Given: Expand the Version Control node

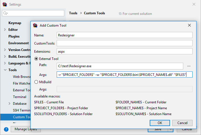Looking at the screenshot, I should pyautogui.click(x=5, y=50).
